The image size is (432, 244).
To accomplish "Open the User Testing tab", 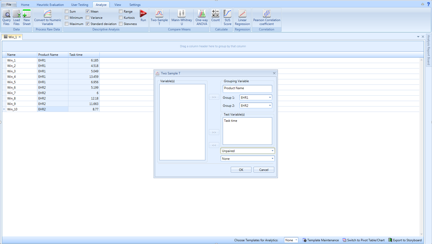I will click(x=79, y=5).
